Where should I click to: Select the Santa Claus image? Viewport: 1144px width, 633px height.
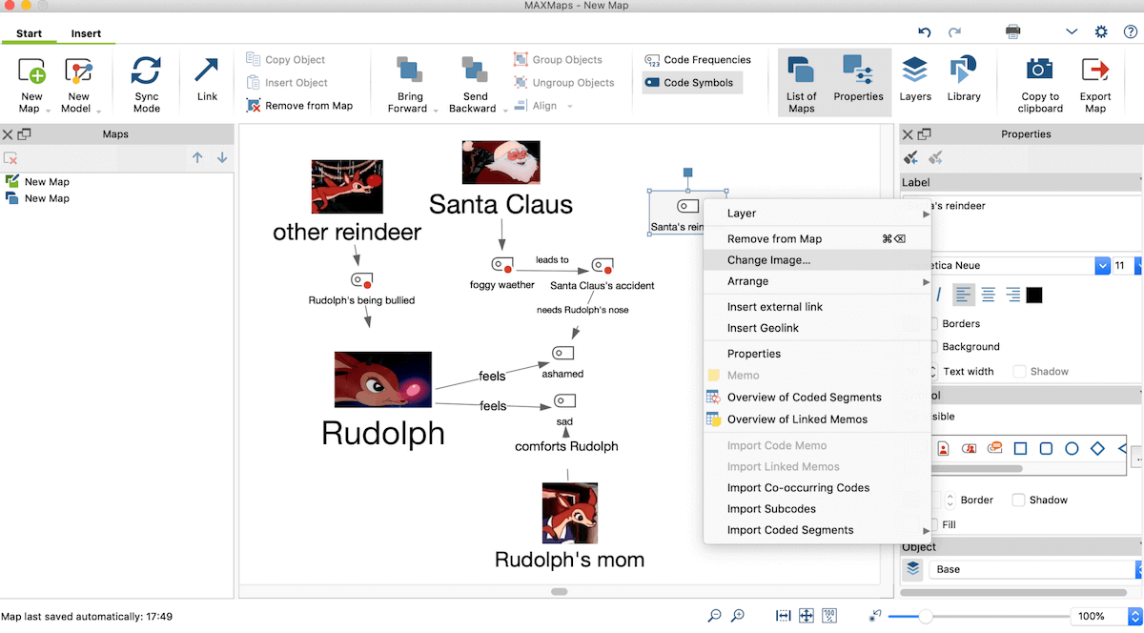pos(500,162)
